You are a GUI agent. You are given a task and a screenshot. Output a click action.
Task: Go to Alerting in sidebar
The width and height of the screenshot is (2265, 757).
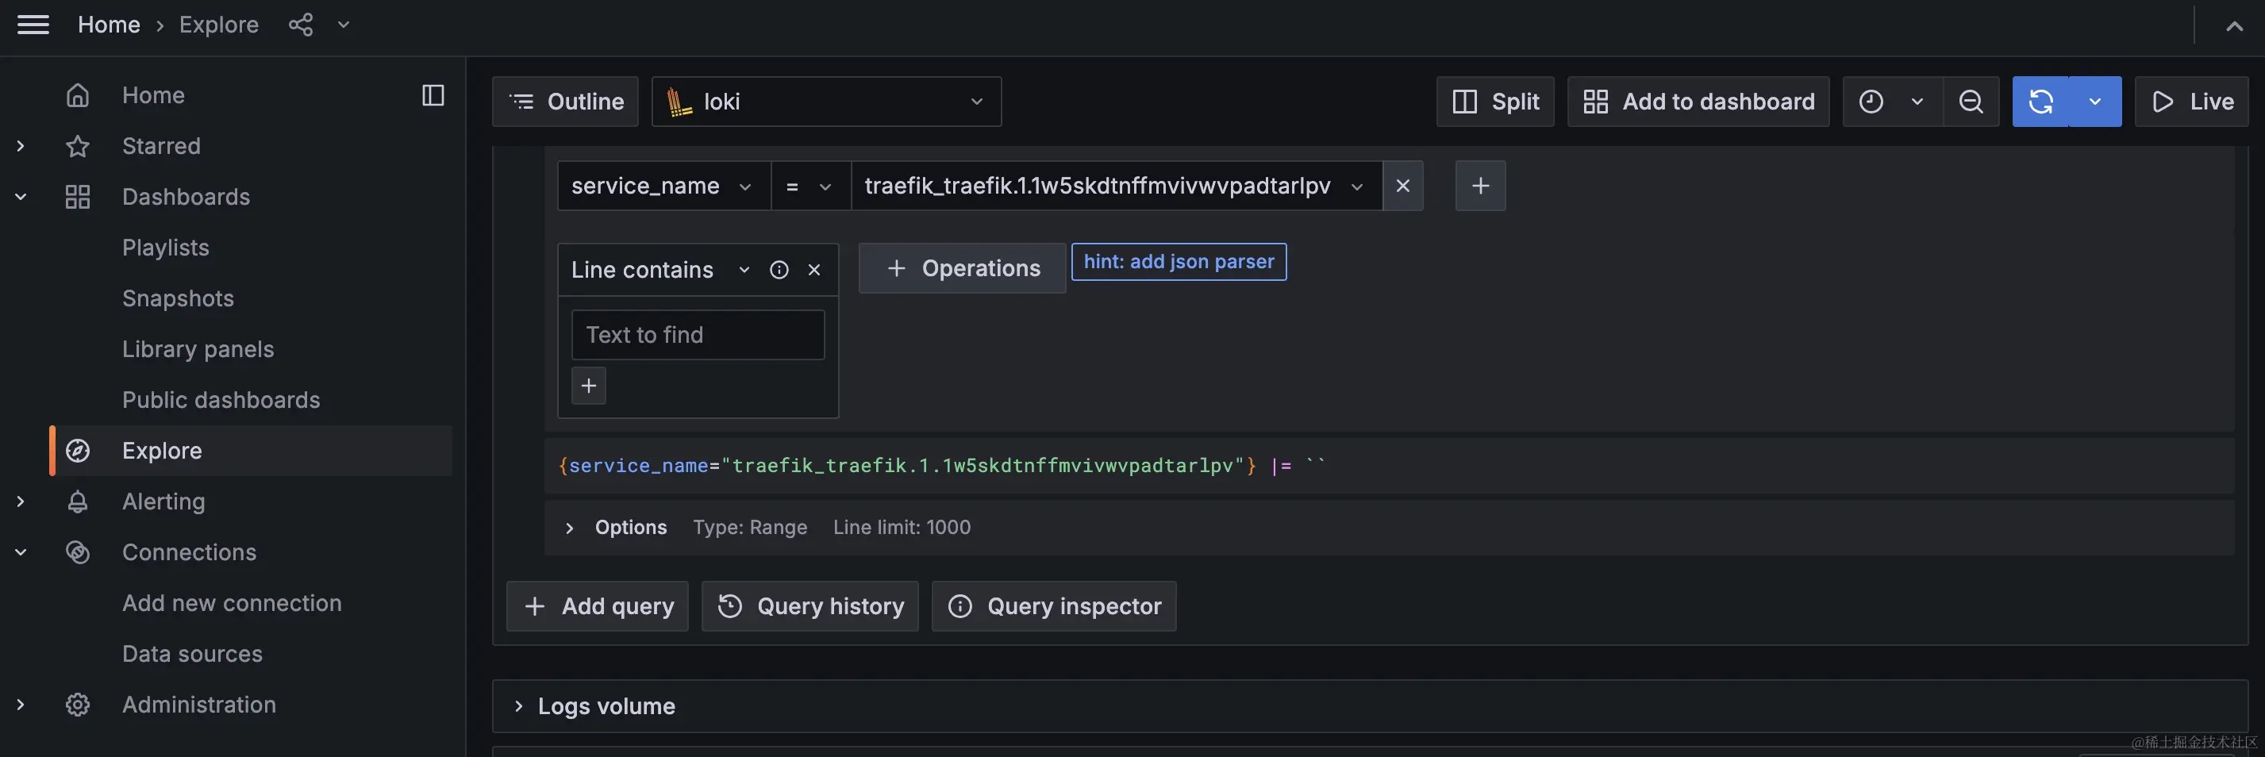[x=163, y=501]
